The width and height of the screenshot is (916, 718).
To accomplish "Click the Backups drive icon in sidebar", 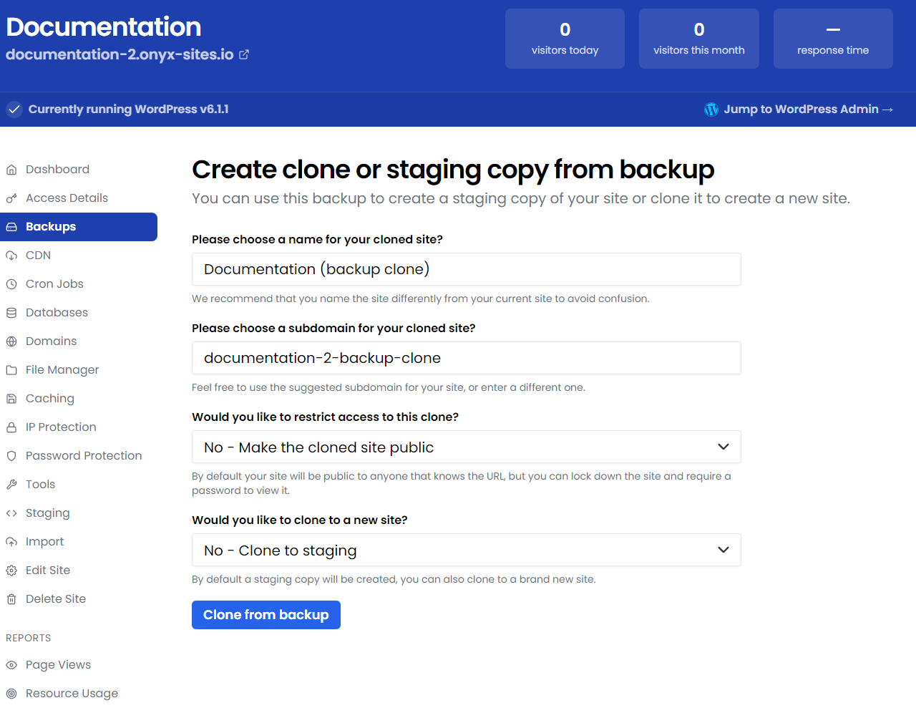I will point(11,227).
